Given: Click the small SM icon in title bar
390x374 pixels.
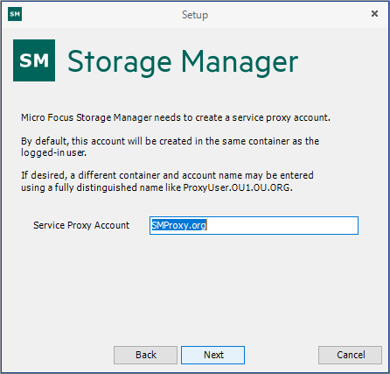Looking at the screenshot, I should (15, 14).
